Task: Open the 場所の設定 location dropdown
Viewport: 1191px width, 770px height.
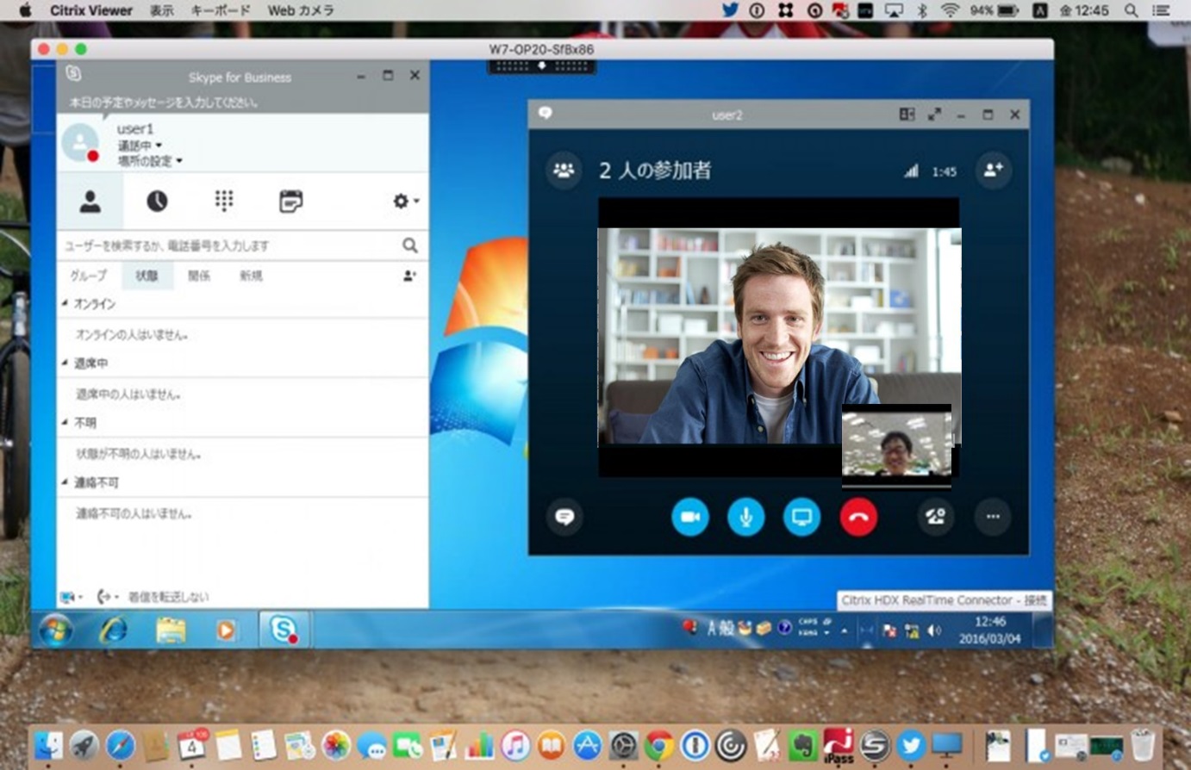Action: pyautogui.click(x=150, y=161)
